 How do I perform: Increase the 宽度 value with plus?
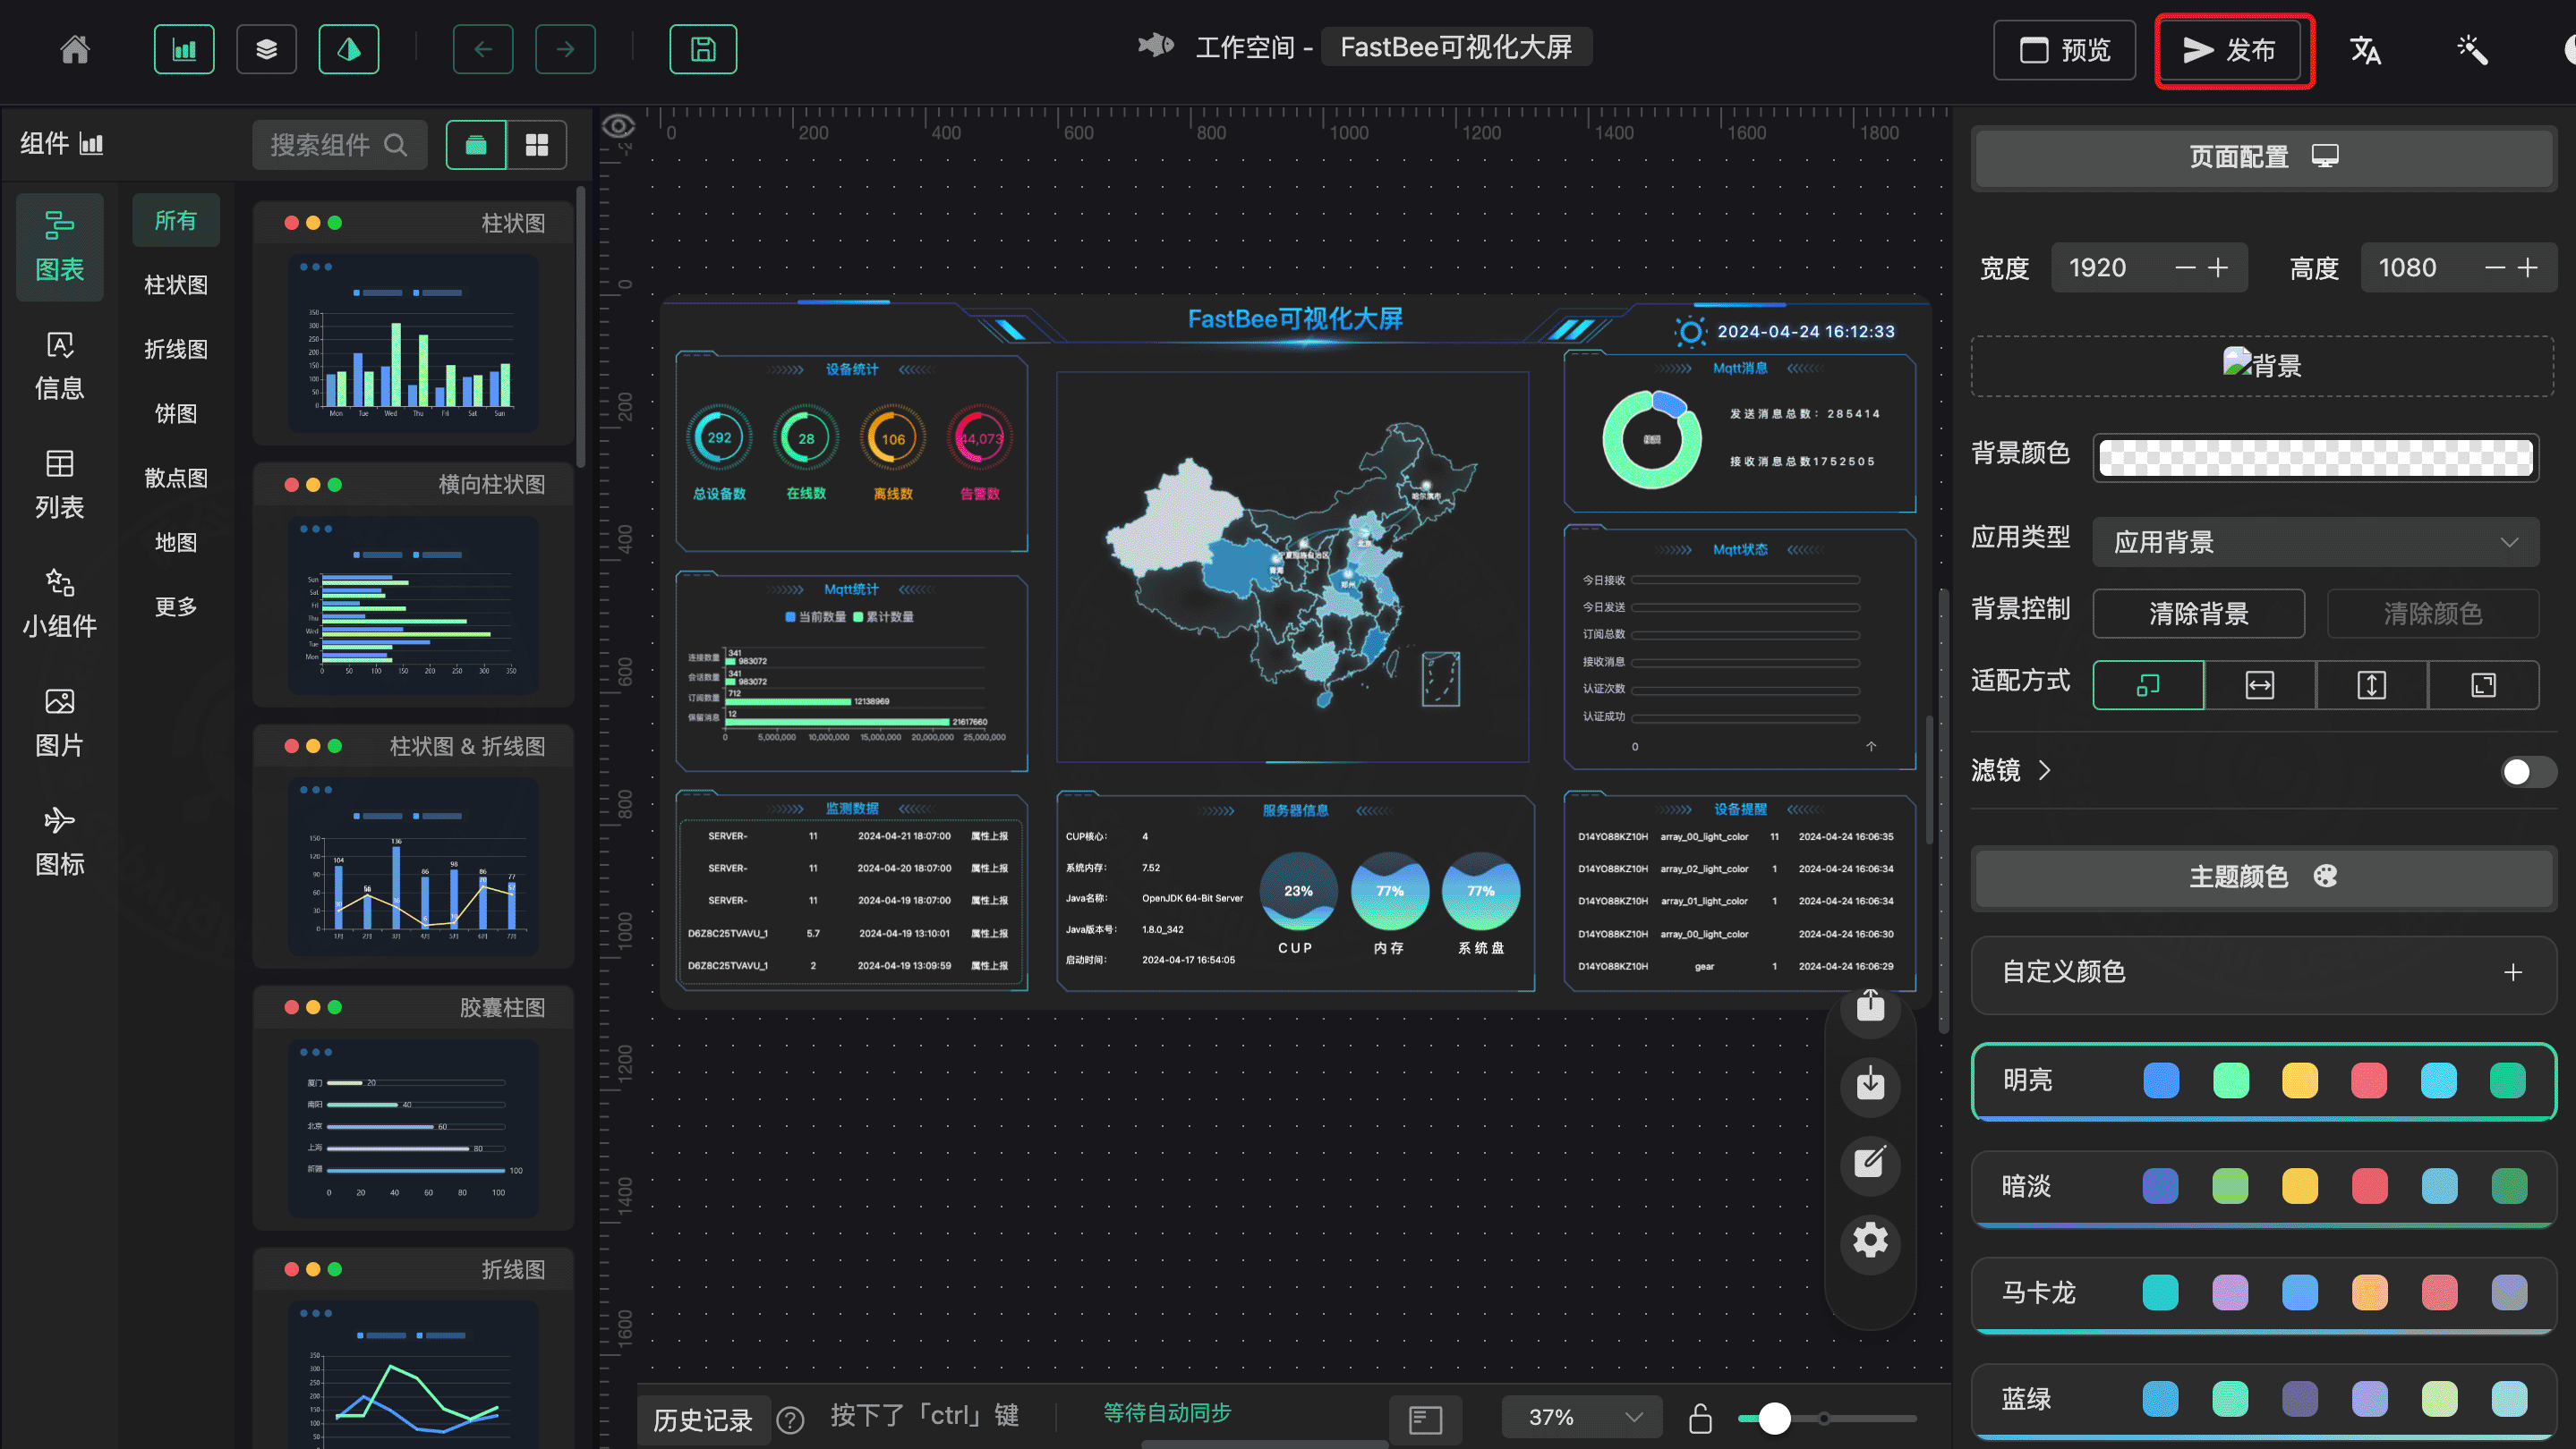pyautogui.click(x=2218, y=267)
